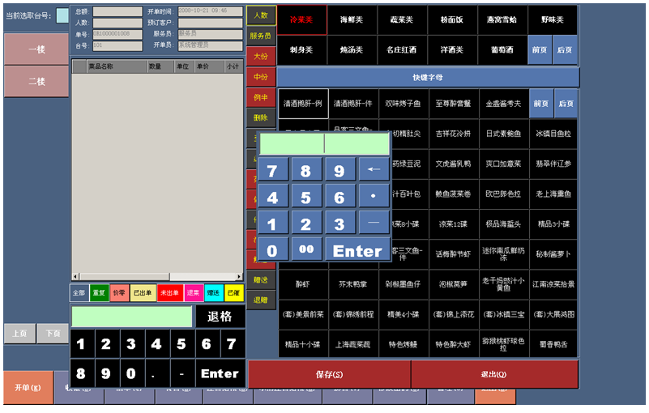Tap the decimal point key on the blue keypad
Viewport: 649px width, 413px height.
(x=374, y=198)
